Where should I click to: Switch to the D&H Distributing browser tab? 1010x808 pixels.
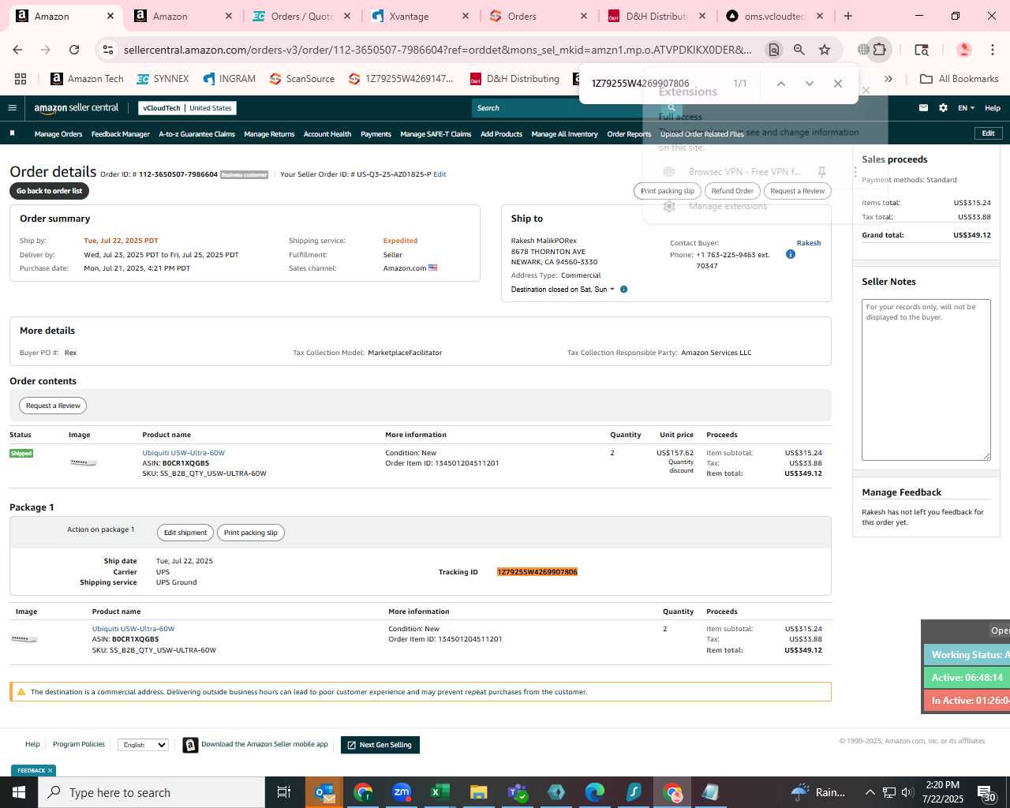[656, 16]
